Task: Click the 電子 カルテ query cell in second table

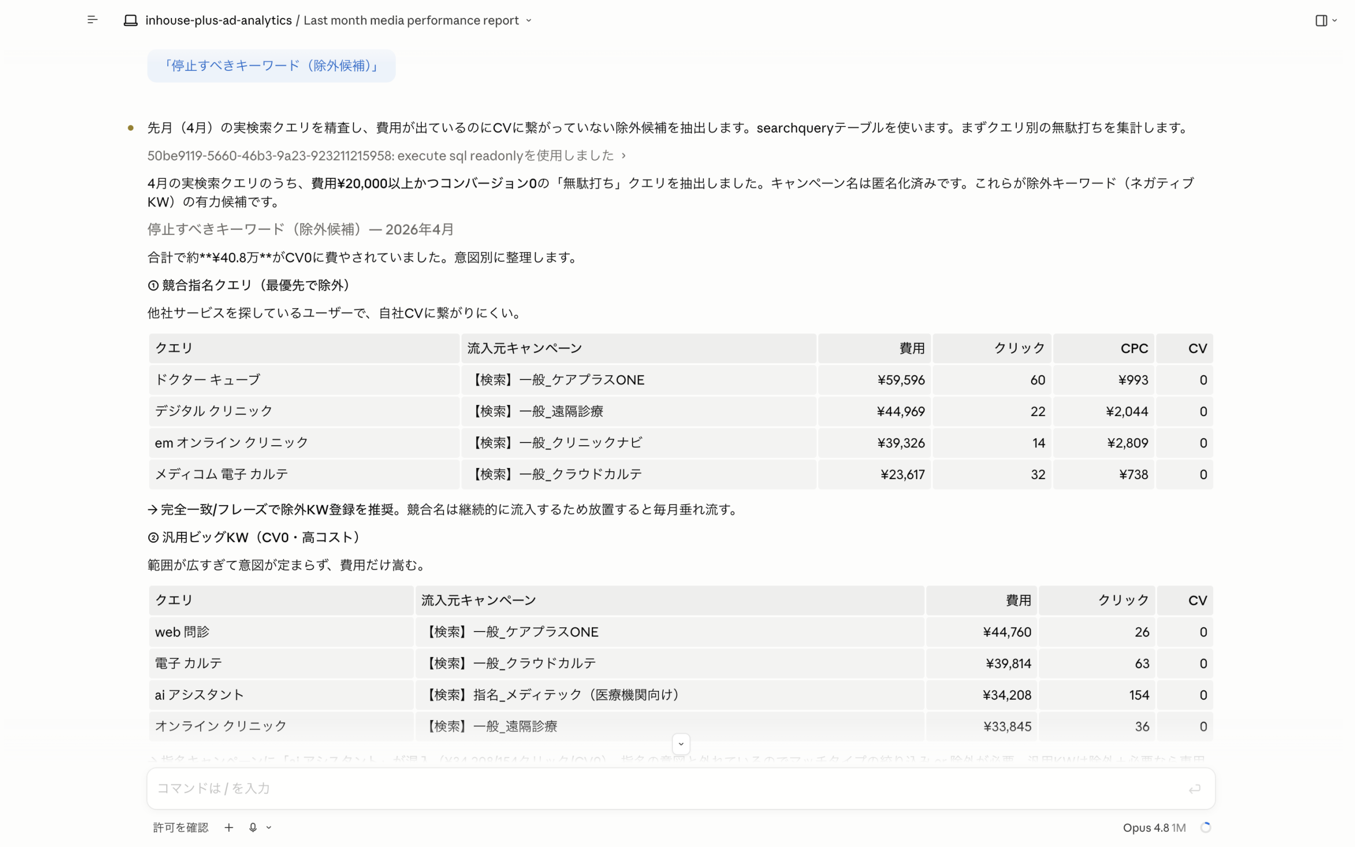Action: pyautogui.click(x=281, y=663)
